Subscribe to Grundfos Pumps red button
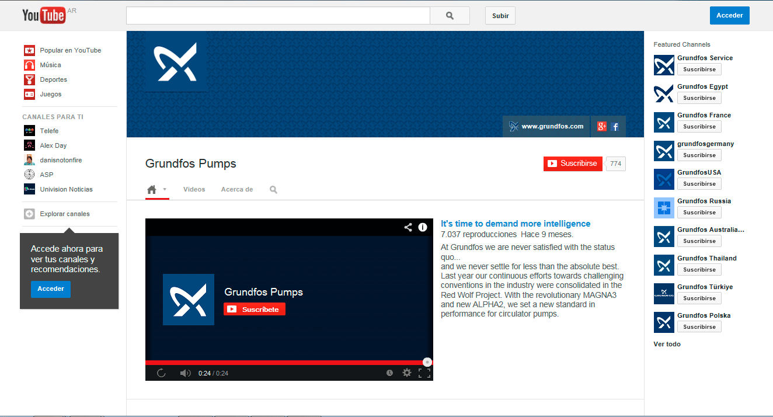Image resolution: width=773 pixels, height=417 pixels. 573,164
